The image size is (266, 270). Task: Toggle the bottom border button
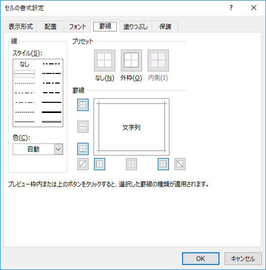pos(83,149)
